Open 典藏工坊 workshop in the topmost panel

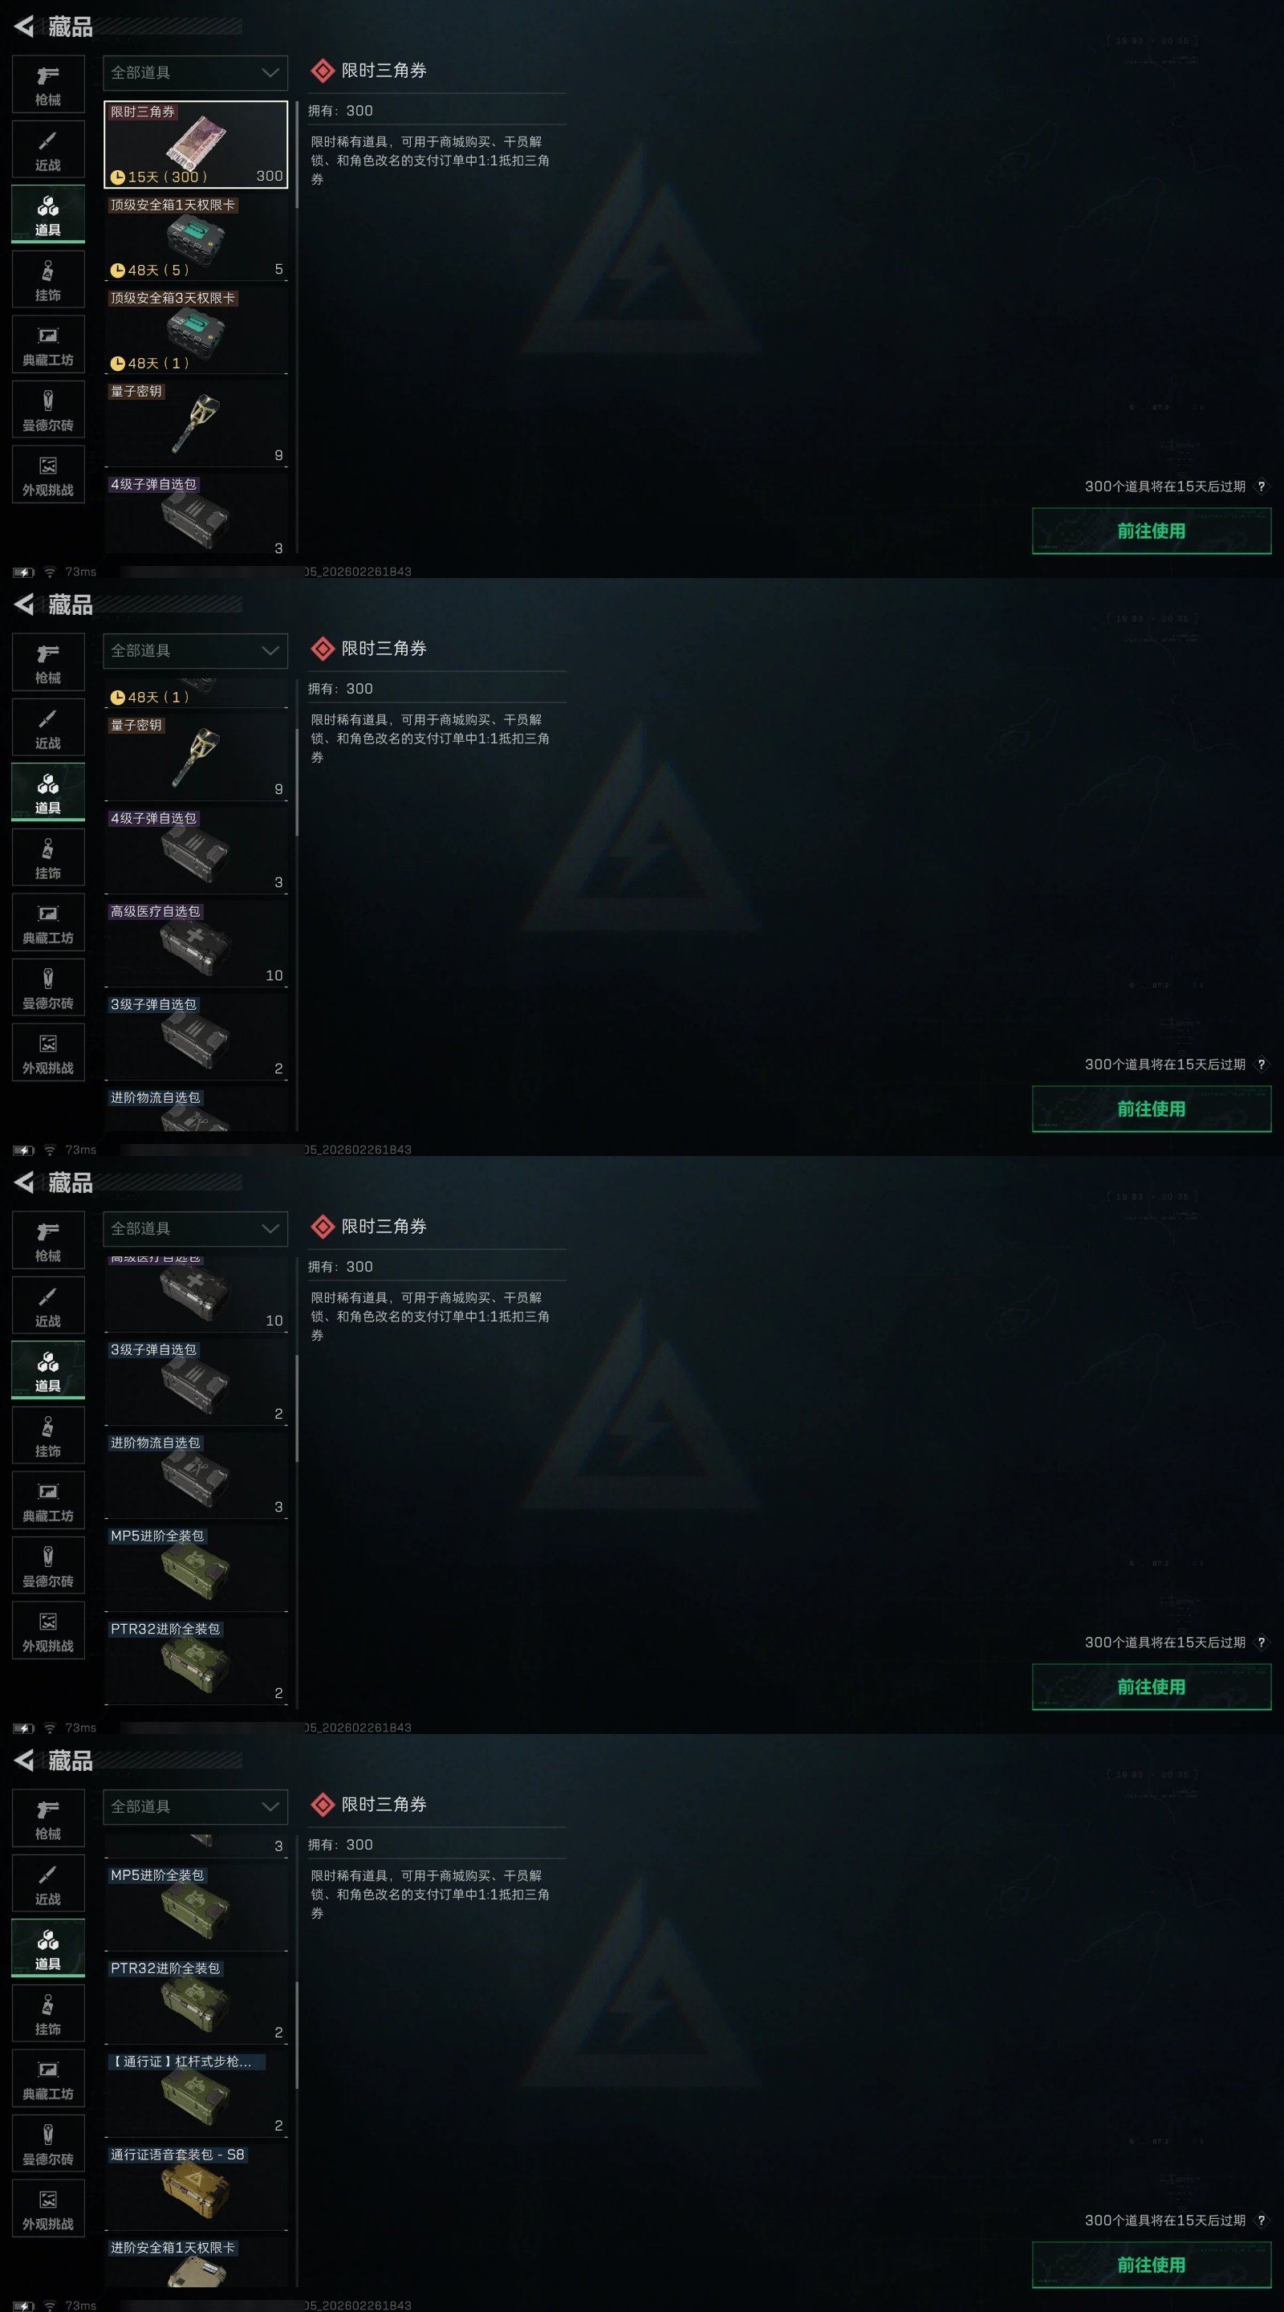click(47, 344)
